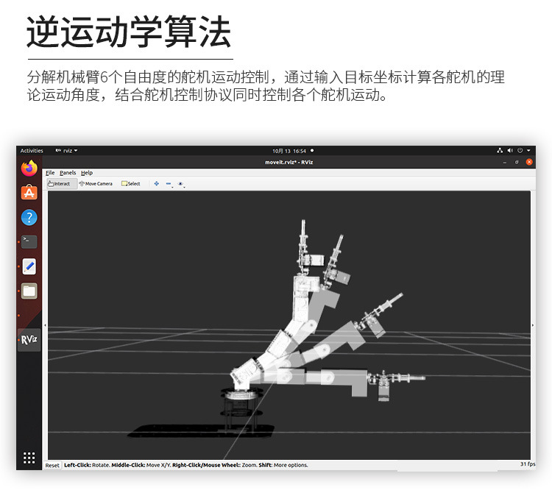Minimize the RViz window
This screenshot has width=552, height=504.
click(x=505, y=163)
